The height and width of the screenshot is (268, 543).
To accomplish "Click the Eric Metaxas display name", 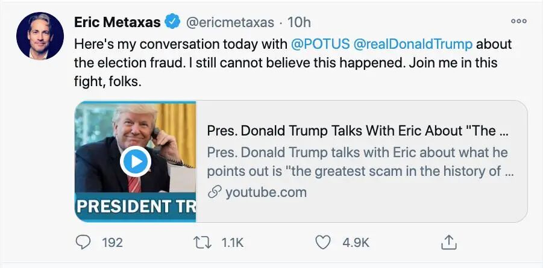I will (117, 23).
